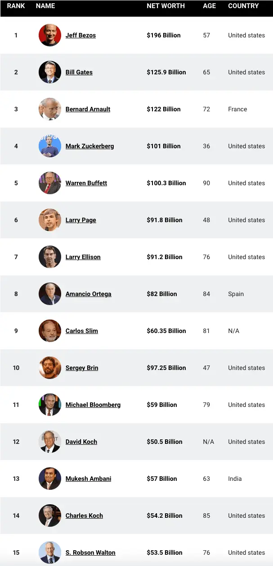Click Bill Gates avatar image
Image resolution: width=273 pixels, height=566 pixels.
(x=50, y=72)
